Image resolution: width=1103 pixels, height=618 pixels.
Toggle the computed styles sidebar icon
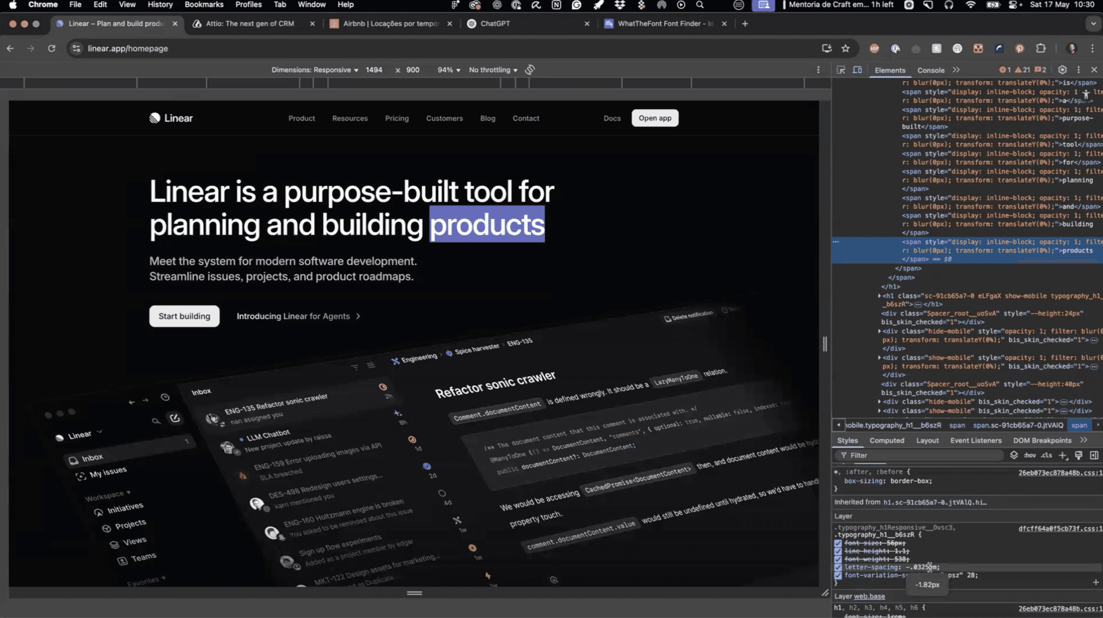coord(1094,455)
